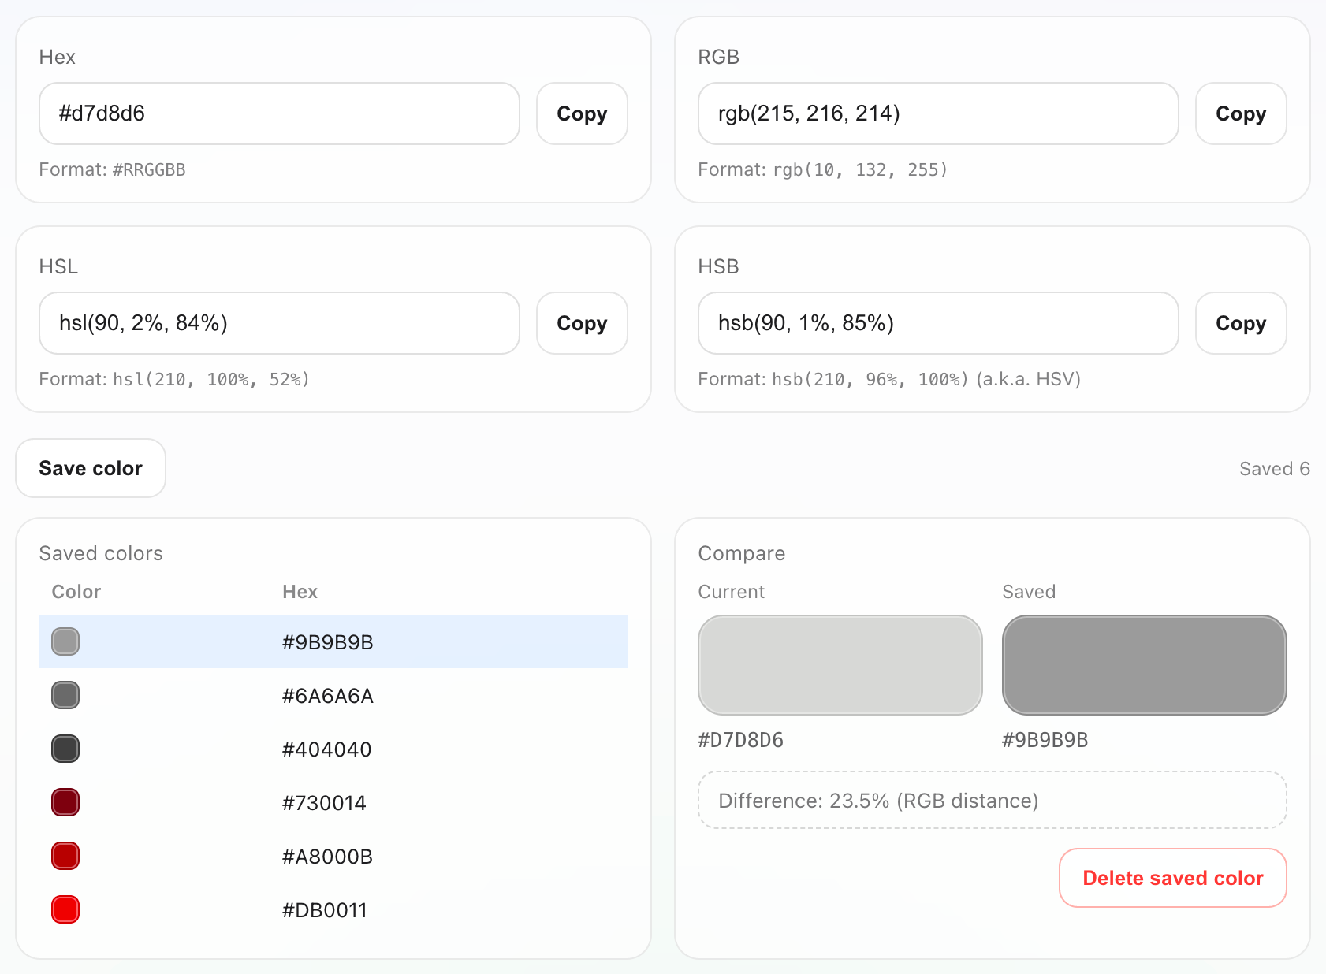Viewport: 1326px width, 974px height.
Task: Click the Hex column header
Action: 300,592
